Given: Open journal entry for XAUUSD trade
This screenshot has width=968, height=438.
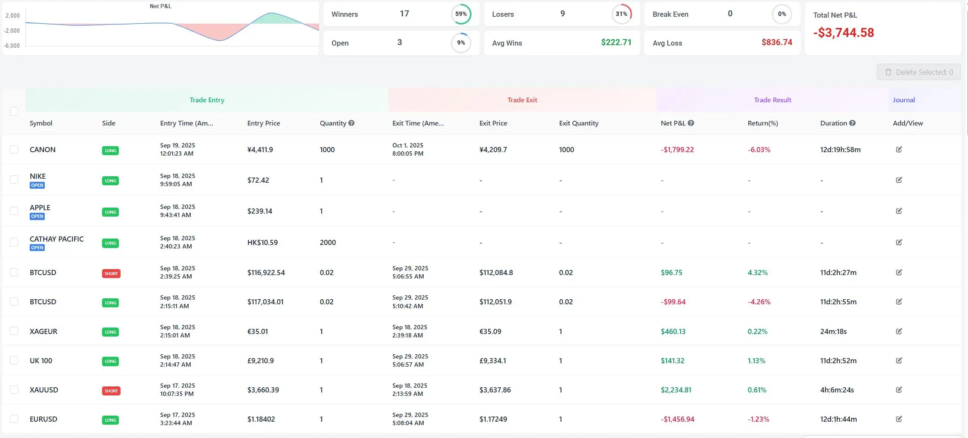Looking at the screenshot, I should pyautogui.click(x=899, y=390).
